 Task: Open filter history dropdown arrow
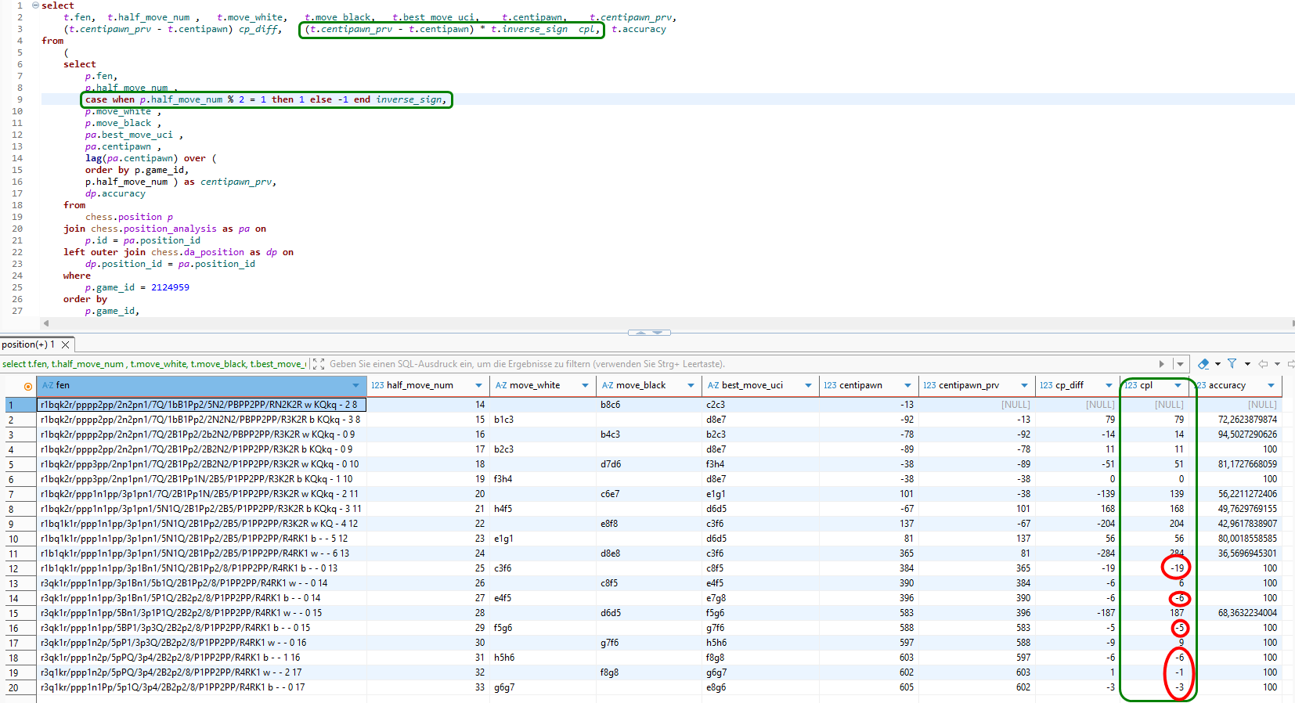pyautogui.click(x=1180, y=364)
